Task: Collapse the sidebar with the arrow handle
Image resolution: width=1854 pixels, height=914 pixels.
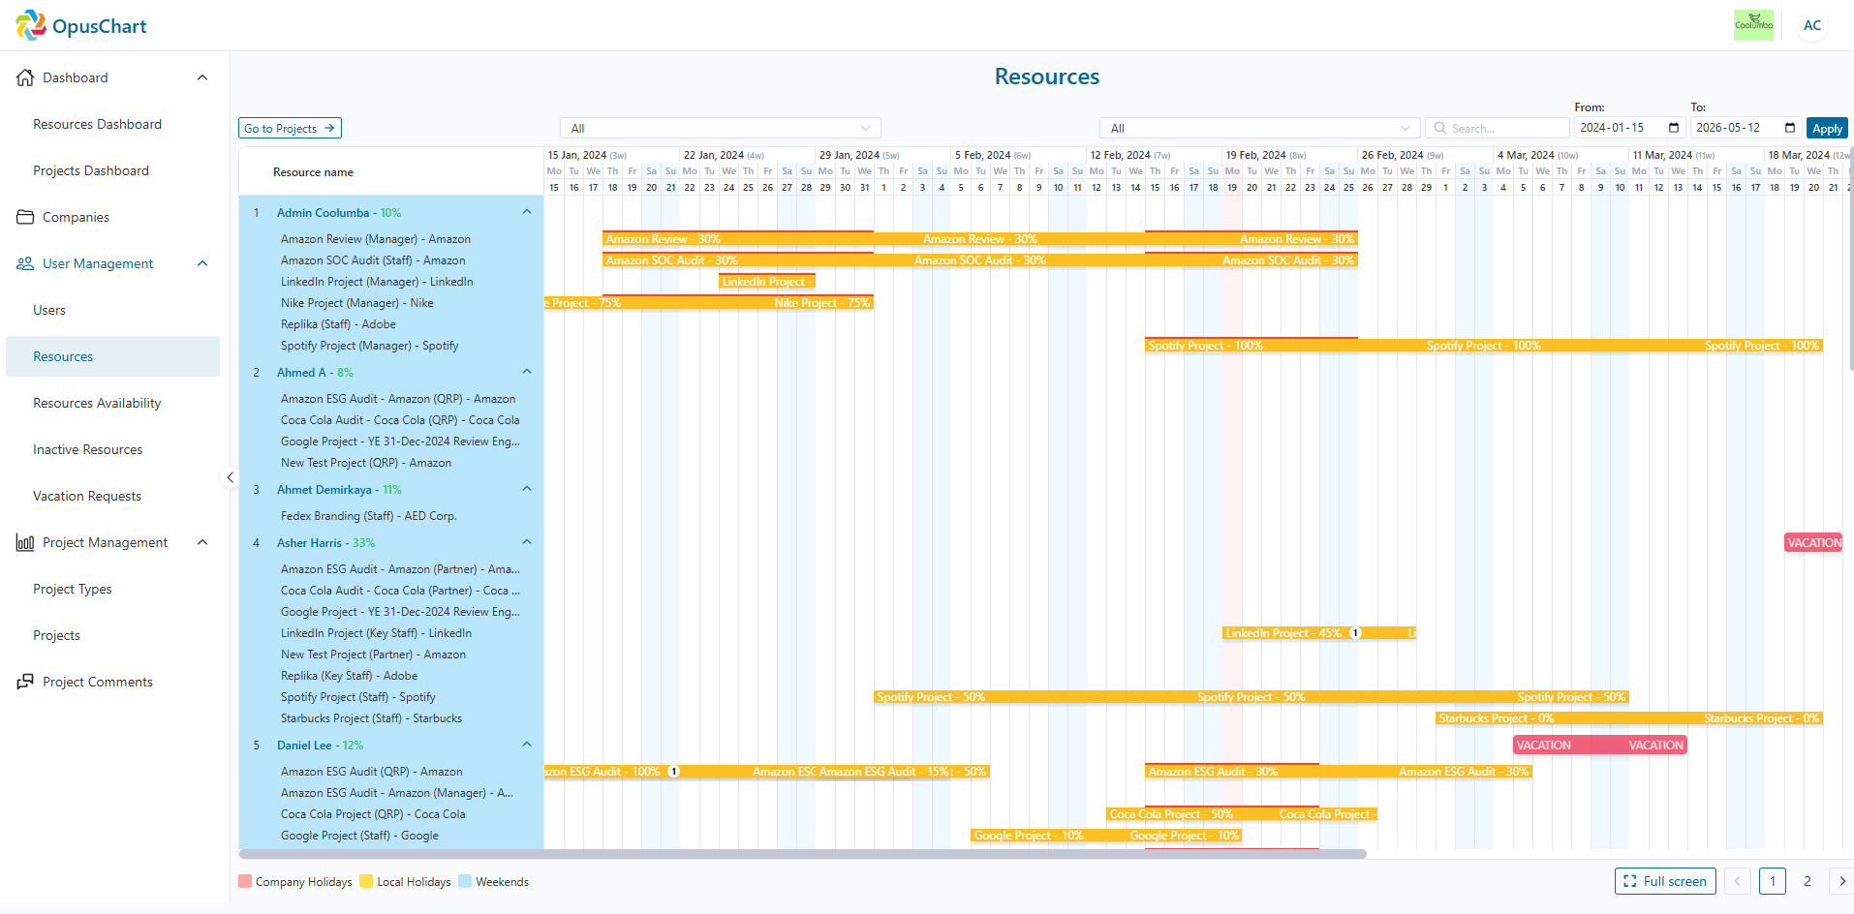Action: [x=230, y=477]
